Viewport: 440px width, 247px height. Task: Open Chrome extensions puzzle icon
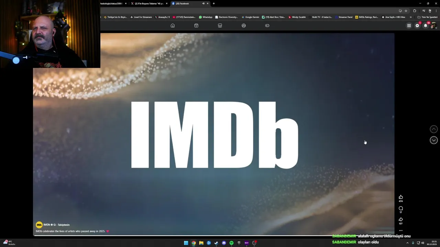pyautogui.click(x=415, y=11)
